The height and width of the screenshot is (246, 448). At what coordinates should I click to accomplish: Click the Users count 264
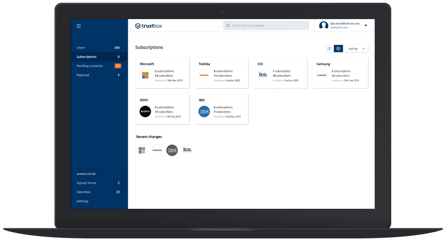click(117, 48)
